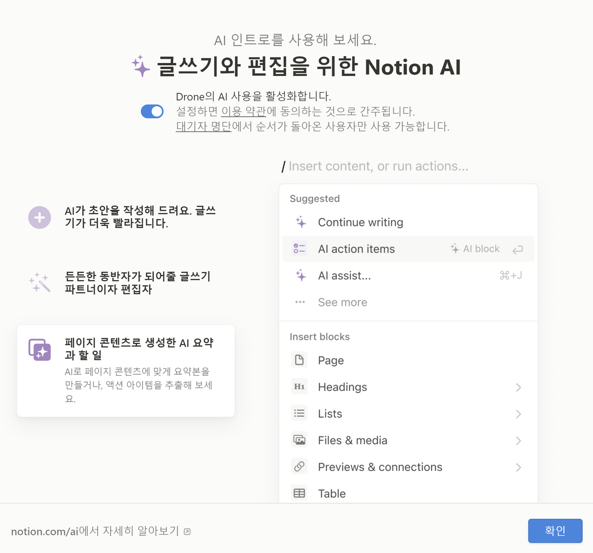This screenshot has width=593, height=553.
Task: Click the checklist icon for AI action items
Action: [x=299, y=249]
